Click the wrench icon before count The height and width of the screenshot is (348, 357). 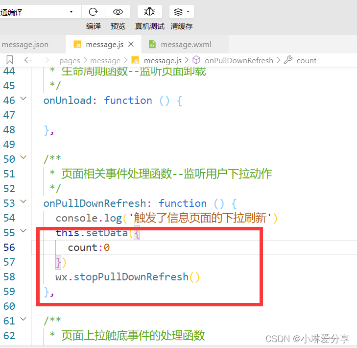pyautogui.click(x=288, y=60)
